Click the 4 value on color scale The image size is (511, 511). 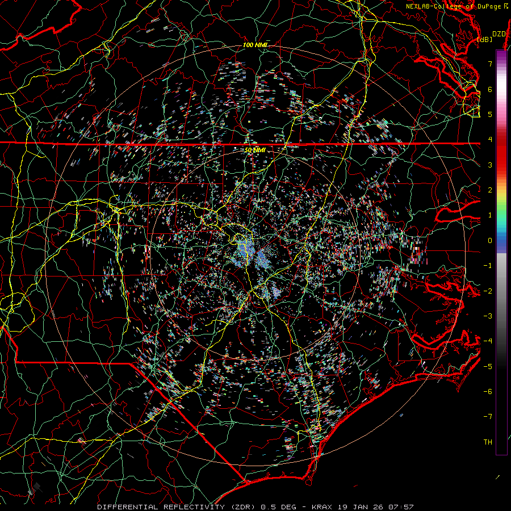(x=490, y=140)
